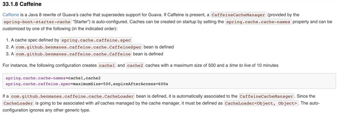The height and width of the screenshot is (117, 337).
Task: Click spring.cache.caffeine.spec code in list item 1
Action: [x=96, y=40]
